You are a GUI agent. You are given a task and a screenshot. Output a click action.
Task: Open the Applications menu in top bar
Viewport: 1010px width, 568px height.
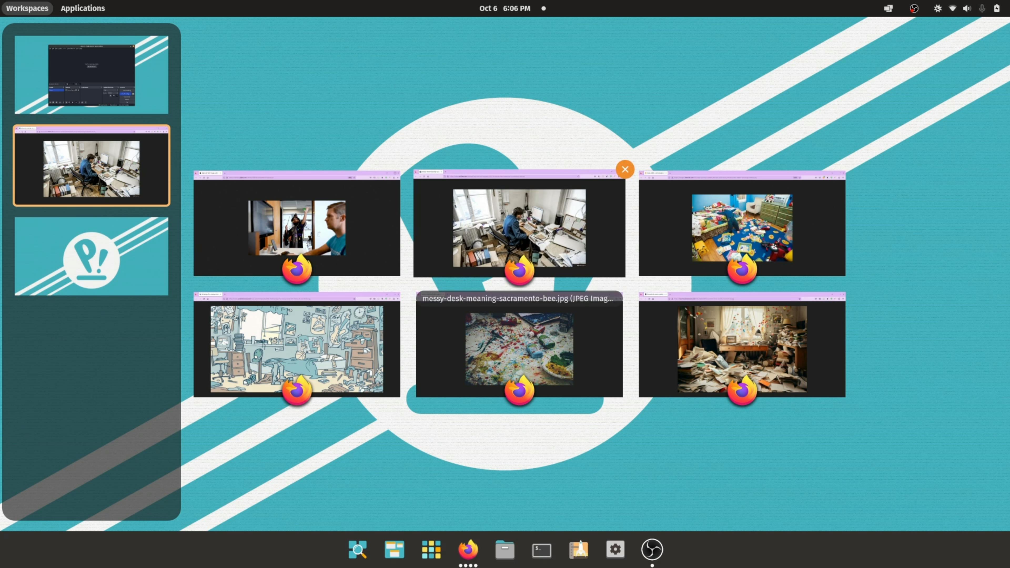point(83,8)
